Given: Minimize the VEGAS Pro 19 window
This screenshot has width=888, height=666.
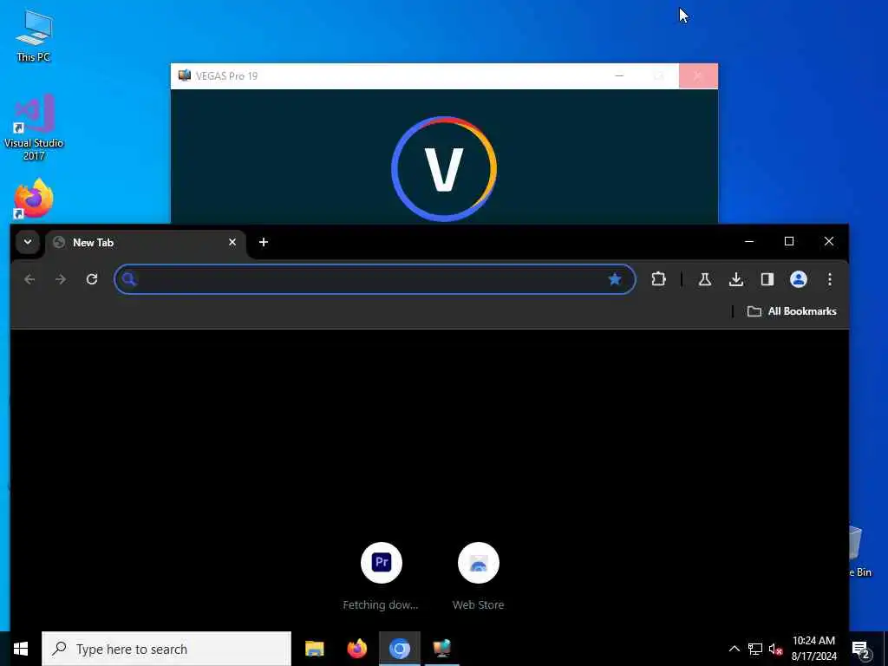Looking at the screenshot, I should [619, 76].
